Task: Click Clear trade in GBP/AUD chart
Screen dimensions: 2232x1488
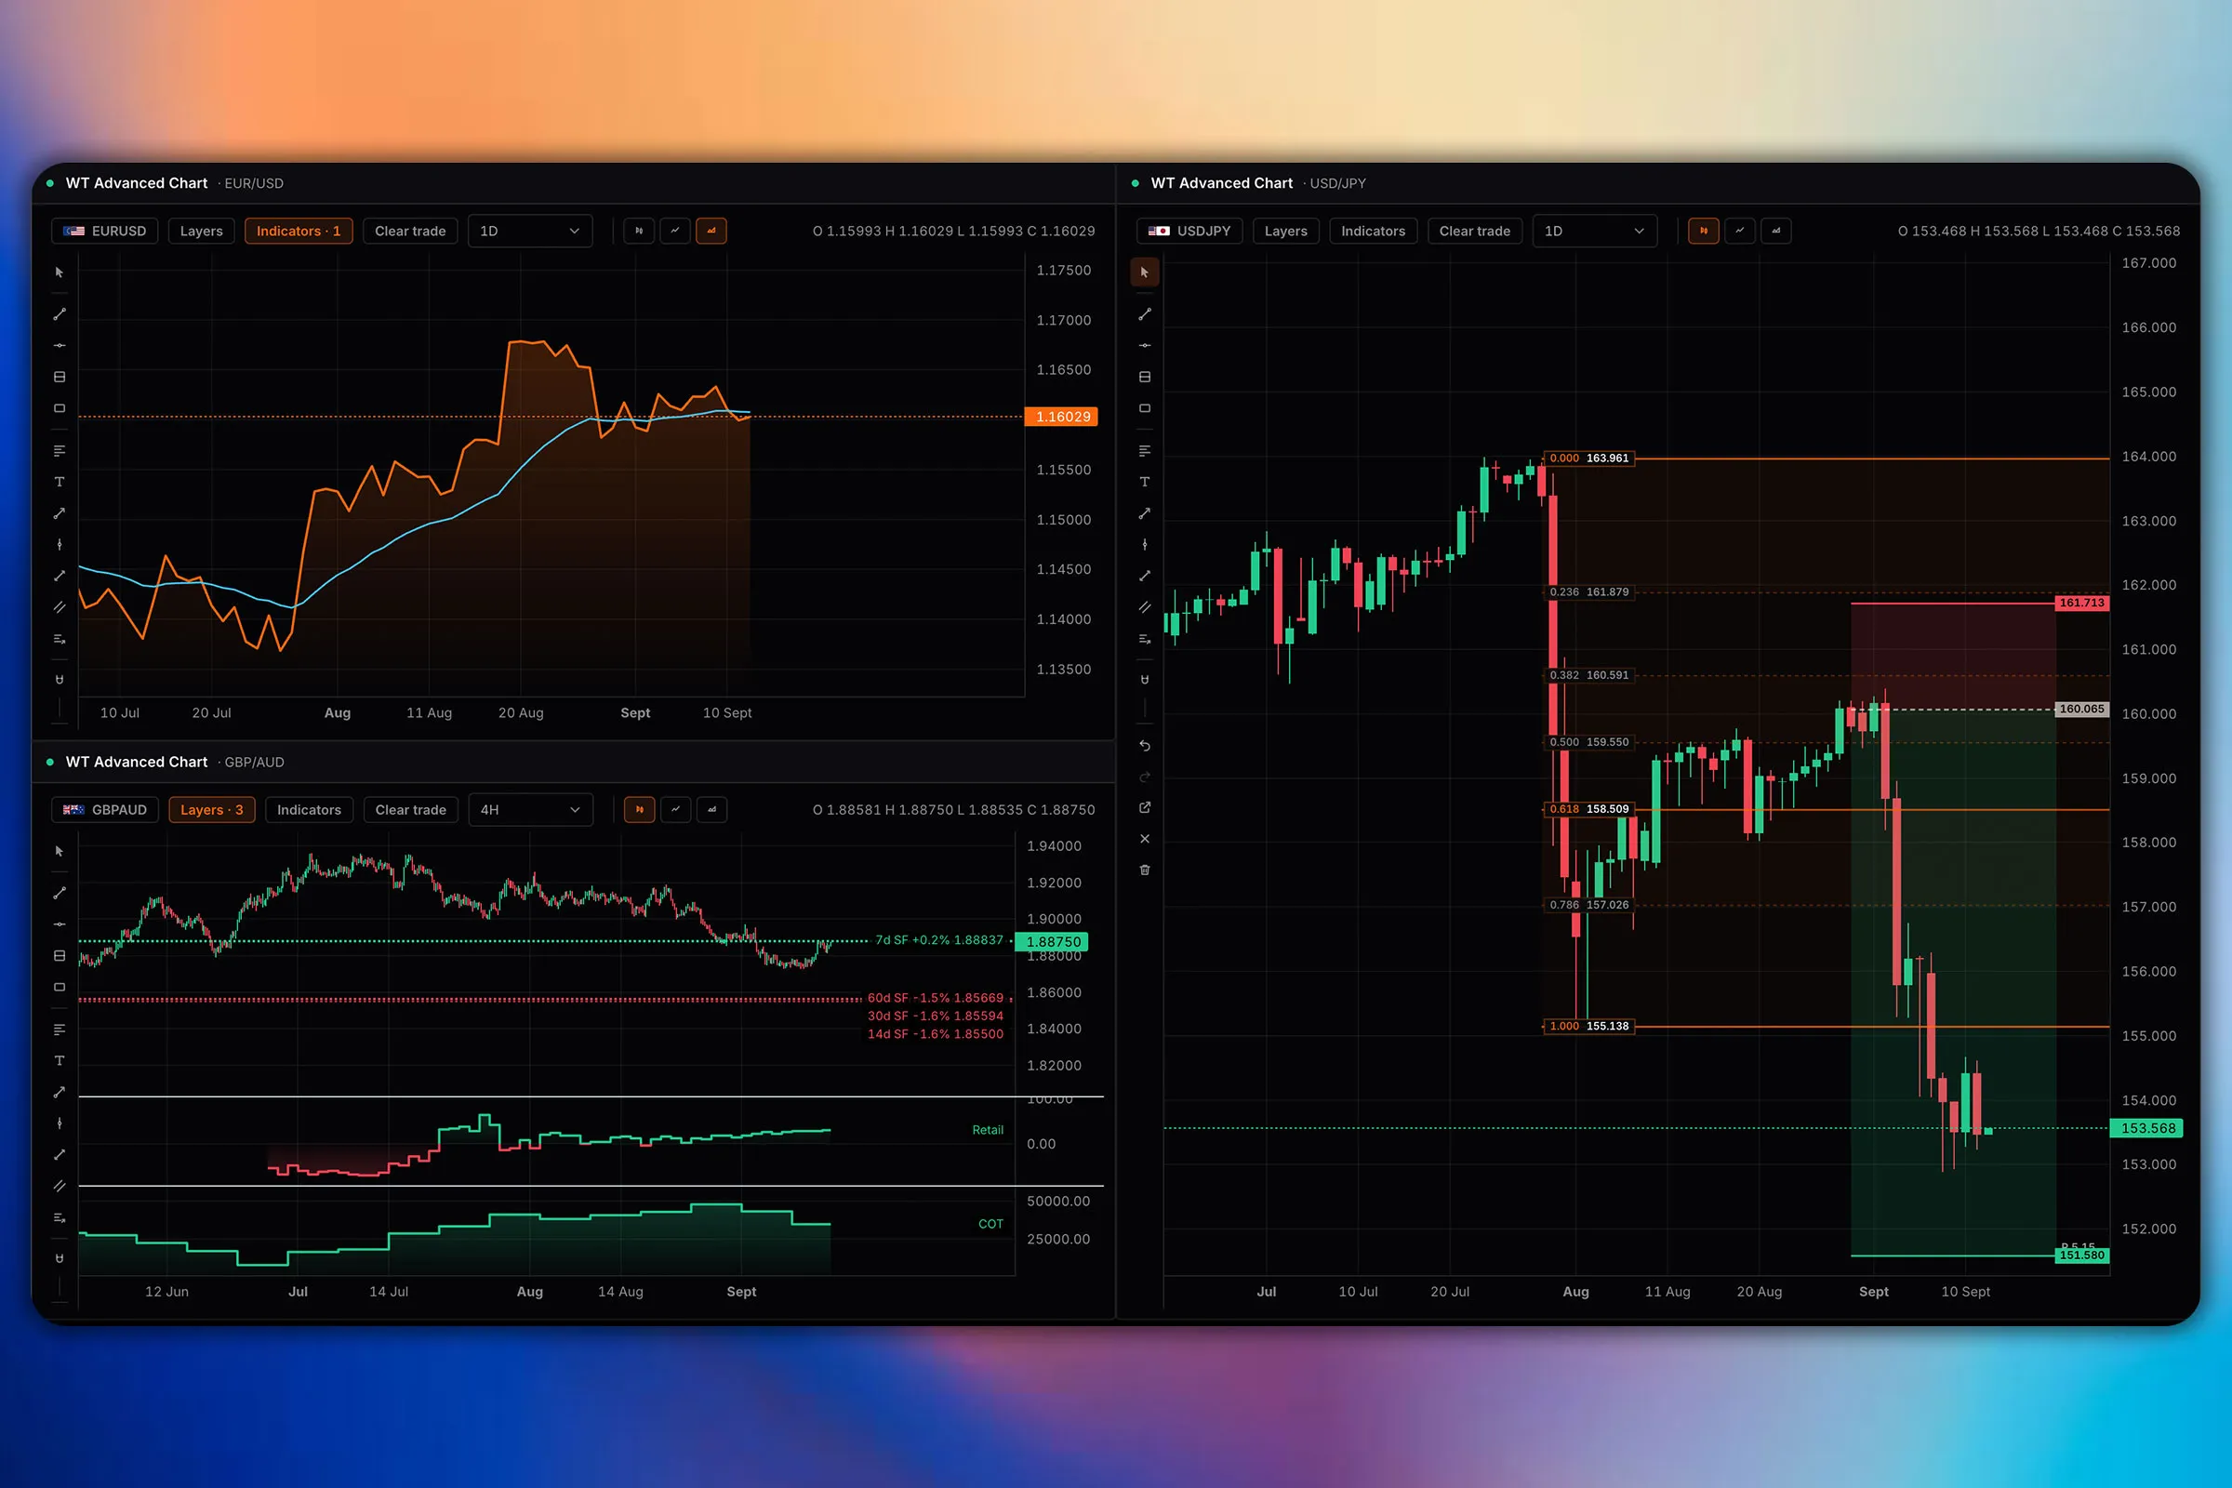Action: 410,809
